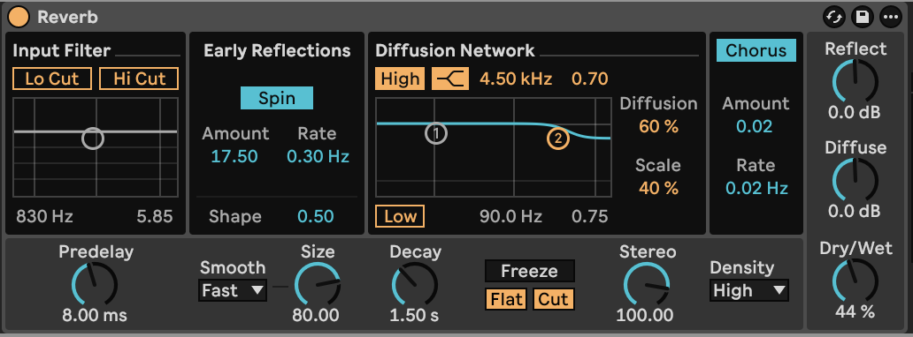The image size is (913, 337).
Task: Toggle the Reverb device activator circle
Action: point(19,17)
